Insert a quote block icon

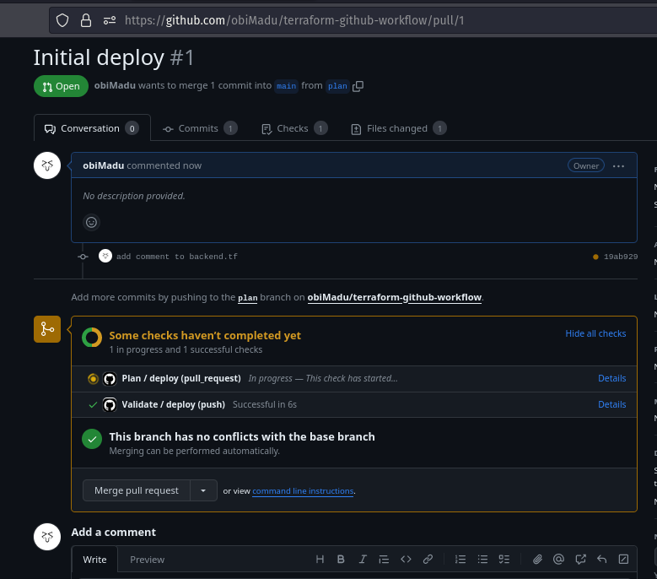384,559
